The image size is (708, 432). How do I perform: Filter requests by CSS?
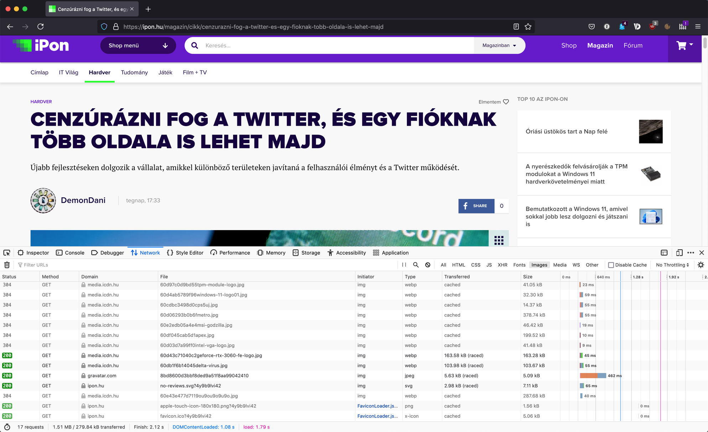[x=476, y=265]
